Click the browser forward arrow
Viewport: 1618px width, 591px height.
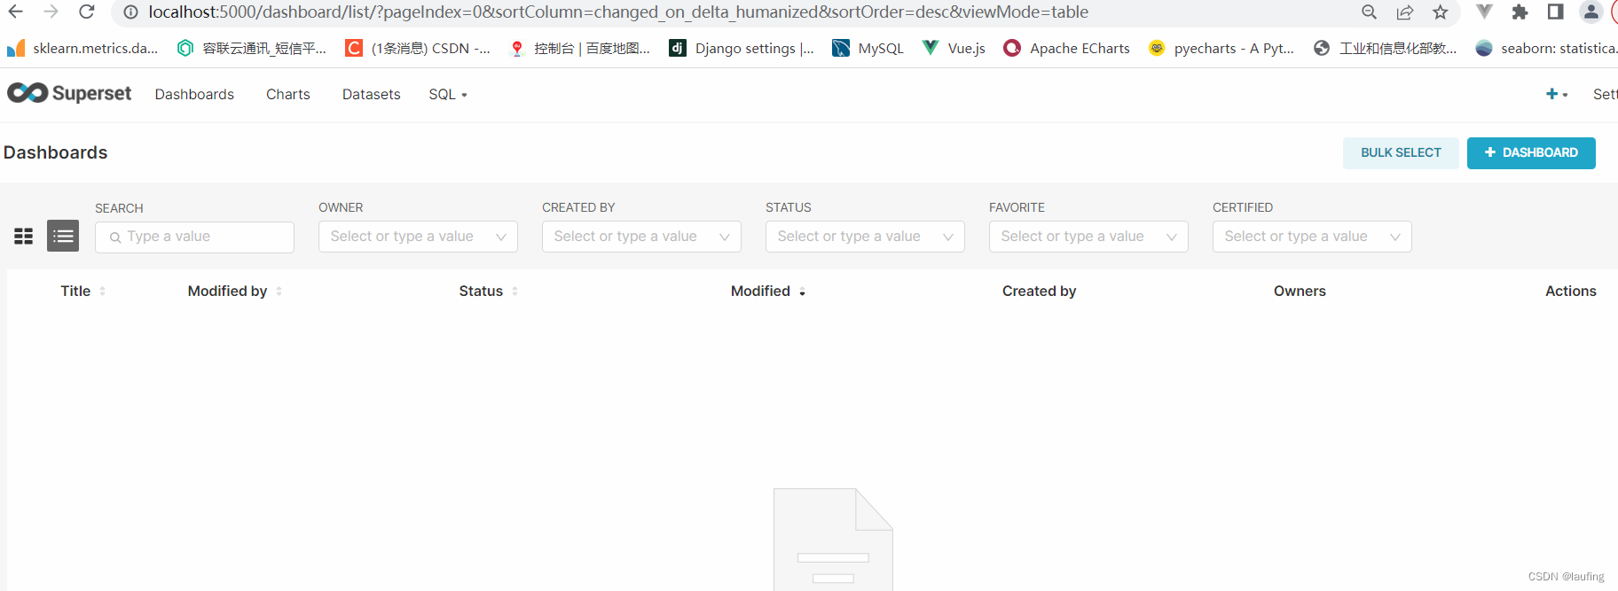(x=51, y=12)
